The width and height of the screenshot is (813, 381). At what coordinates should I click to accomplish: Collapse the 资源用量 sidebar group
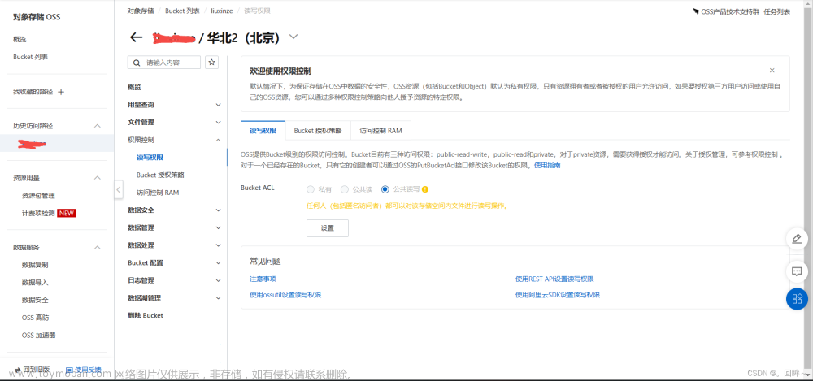click(97, 178)
